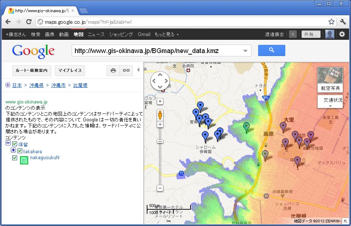Open the 動画 menu item

64,34
